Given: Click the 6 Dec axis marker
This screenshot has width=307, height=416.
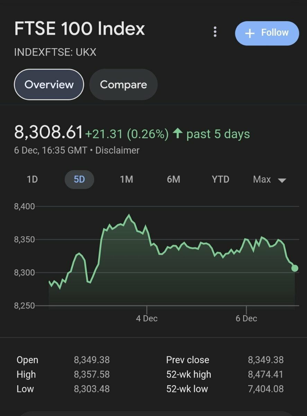Looking at the screenshot, I should pos(246,318).
